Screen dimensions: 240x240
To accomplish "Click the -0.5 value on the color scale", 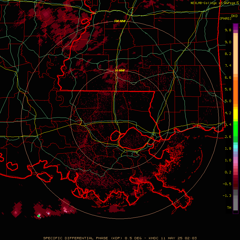I will tap(227, 184).
